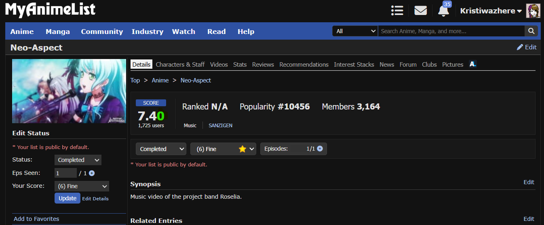Open the Anime navigation menu
The width and height of the screenshot is (544, 225).
[22, 31]
